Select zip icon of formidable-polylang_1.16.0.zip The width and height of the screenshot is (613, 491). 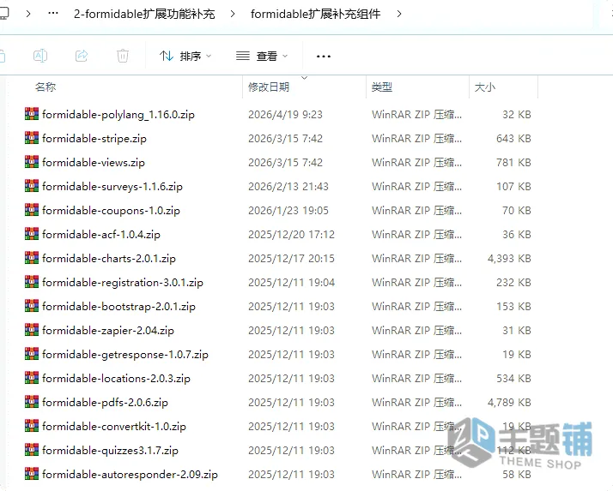[x=32, y=114]
